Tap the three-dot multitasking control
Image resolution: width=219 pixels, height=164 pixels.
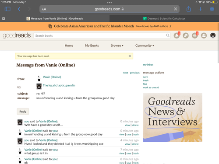coord(109,3)
